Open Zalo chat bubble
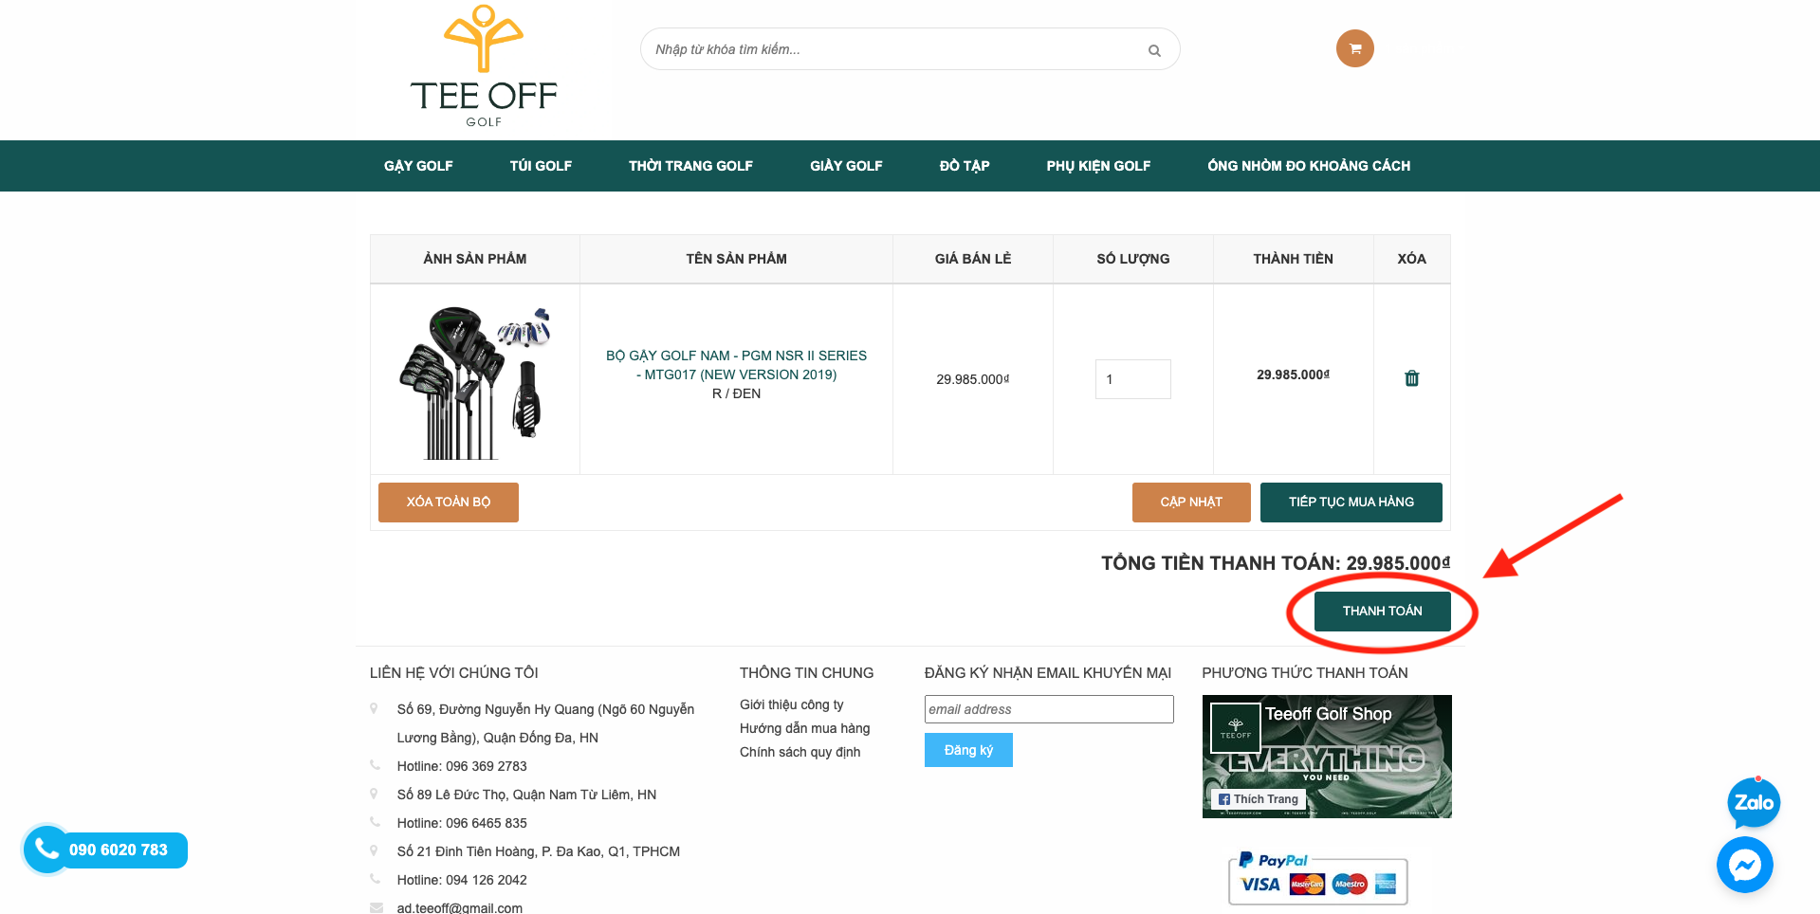 click(x=1754, y=803)
